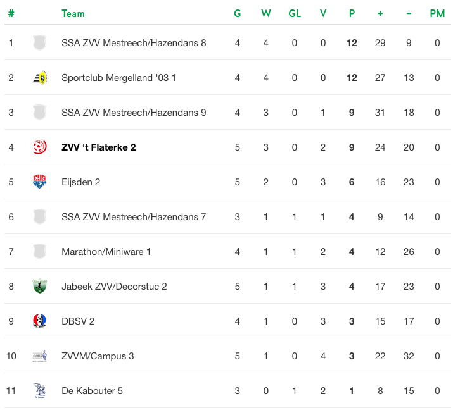Viewport: 453px width, 415px height.
Task: Select the bold ZVV 't Flaterke 2 team
Action: tap(98, 147)
